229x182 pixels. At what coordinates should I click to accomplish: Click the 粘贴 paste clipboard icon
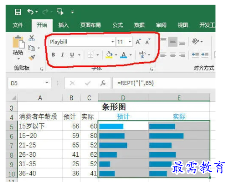point(19,42)
